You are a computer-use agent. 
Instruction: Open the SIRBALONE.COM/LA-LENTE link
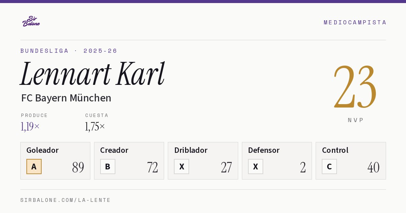pyautogui.click(x=66, y=200)
